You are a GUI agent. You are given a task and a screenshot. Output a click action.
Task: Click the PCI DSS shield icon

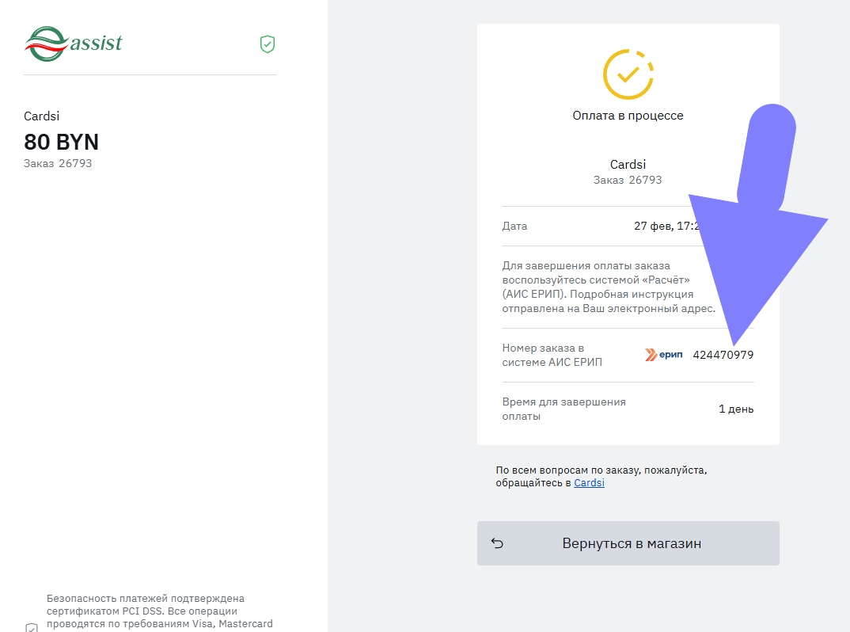pos(31,627)
